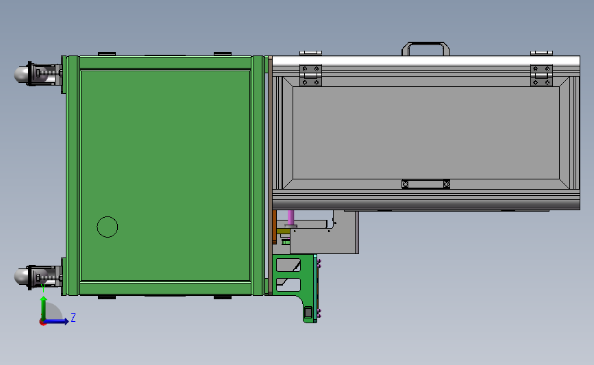Select the large green cabinet panel face

click(165, 175)
